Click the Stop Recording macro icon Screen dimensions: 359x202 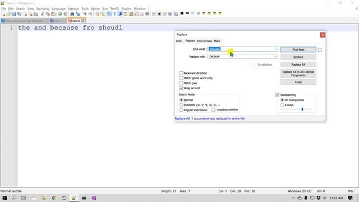pyautogui.click(x=159, y=14)
